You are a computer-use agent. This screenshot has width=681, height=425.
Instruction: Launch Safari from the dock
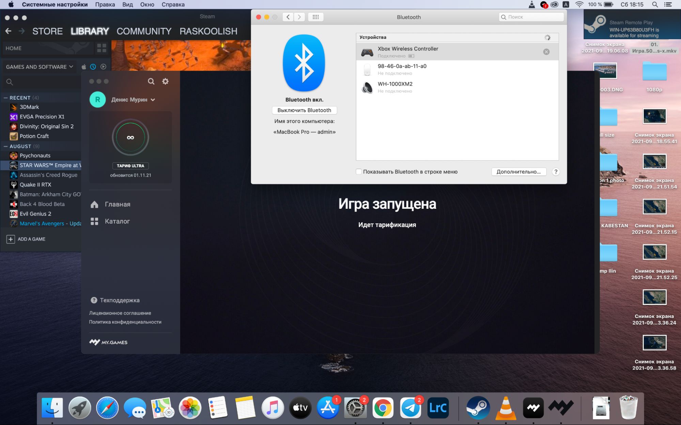click(x=107, y=408)
